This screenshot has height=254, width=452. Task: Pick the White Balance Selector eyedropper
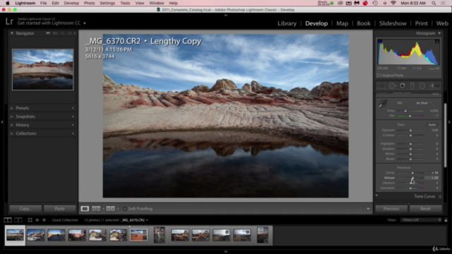click(383, 104)
